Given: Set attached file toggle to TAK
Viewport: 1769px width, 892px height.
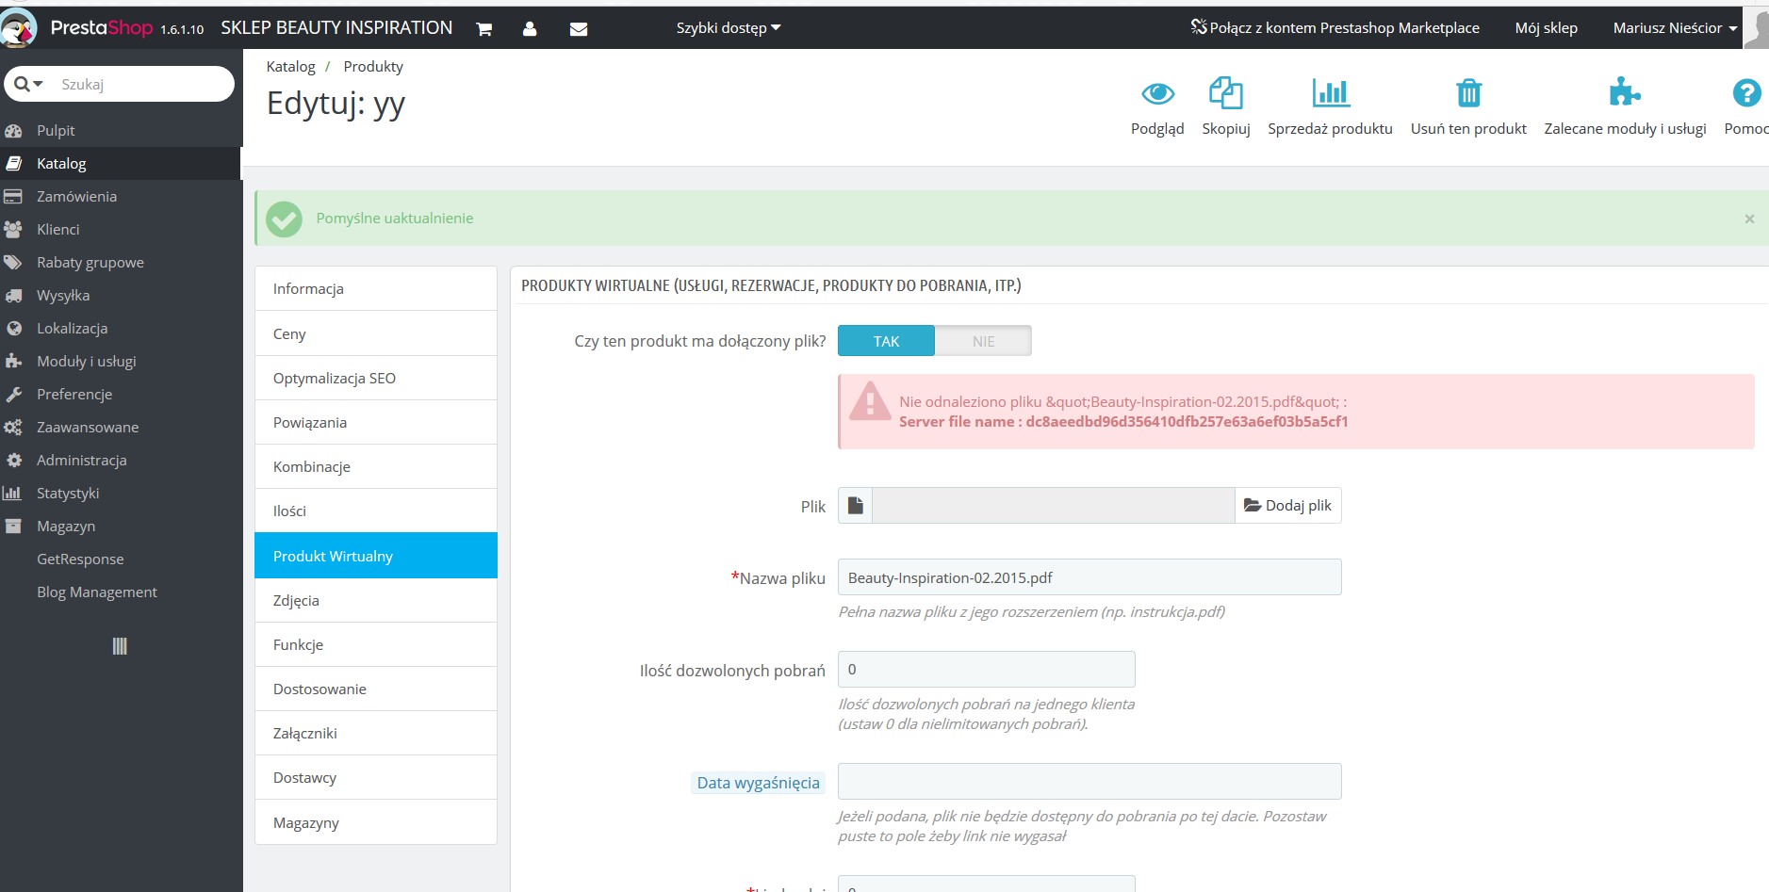Looking at the screenshot, I should tap(886, 341).
